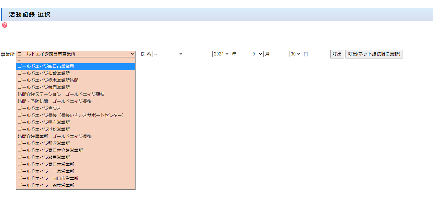Select the blank "--" option in office list
The width and height of the screenshot is (433, 198).
[x=76, y=60]
